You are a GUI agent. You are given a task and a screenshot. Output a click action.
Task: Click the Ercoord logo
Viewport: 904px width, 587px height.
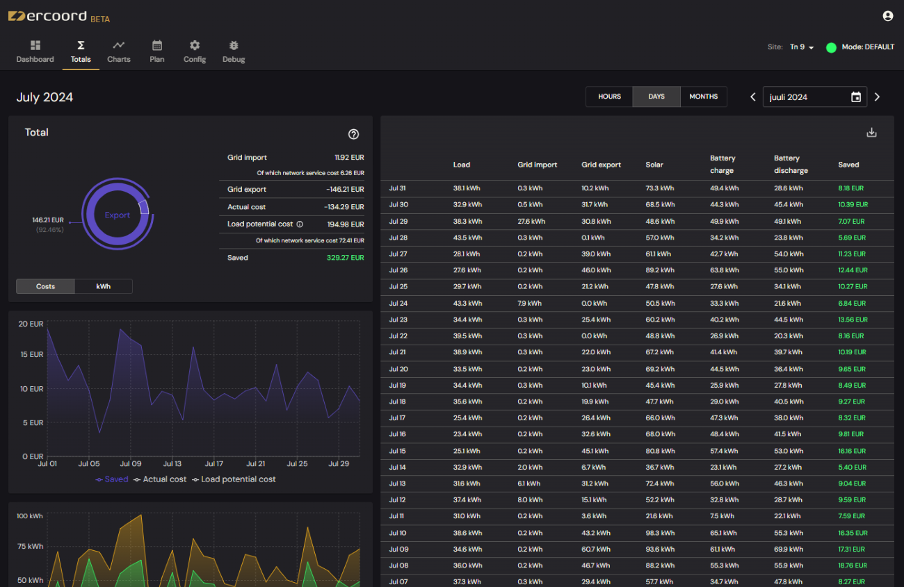click(47, 17)
